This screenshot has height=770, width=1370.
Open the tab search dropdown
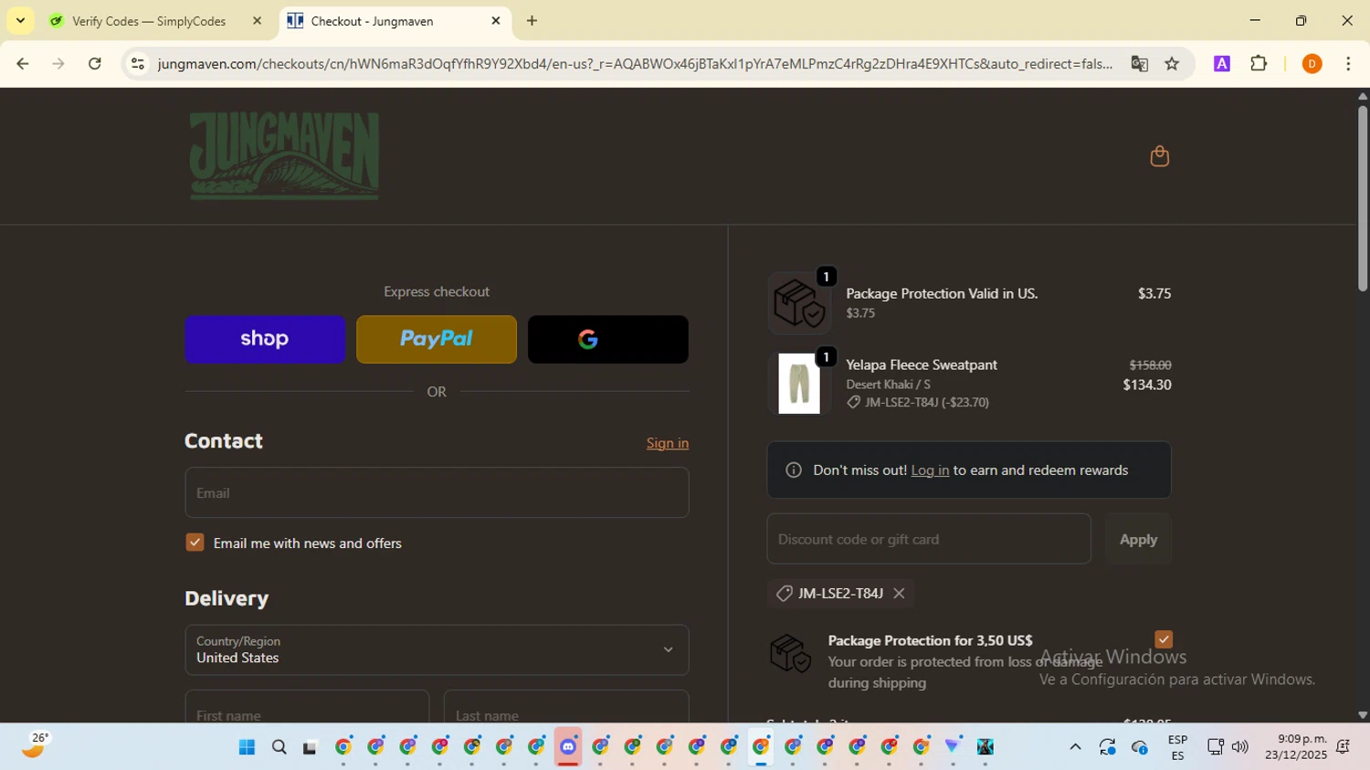(x=20, y=21)
